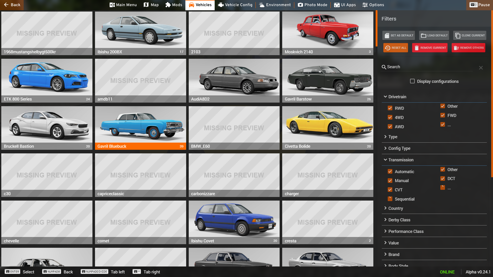Click the Photo Mode camera icon
Screen dimensions: 493x277
[x=300, y=5]
